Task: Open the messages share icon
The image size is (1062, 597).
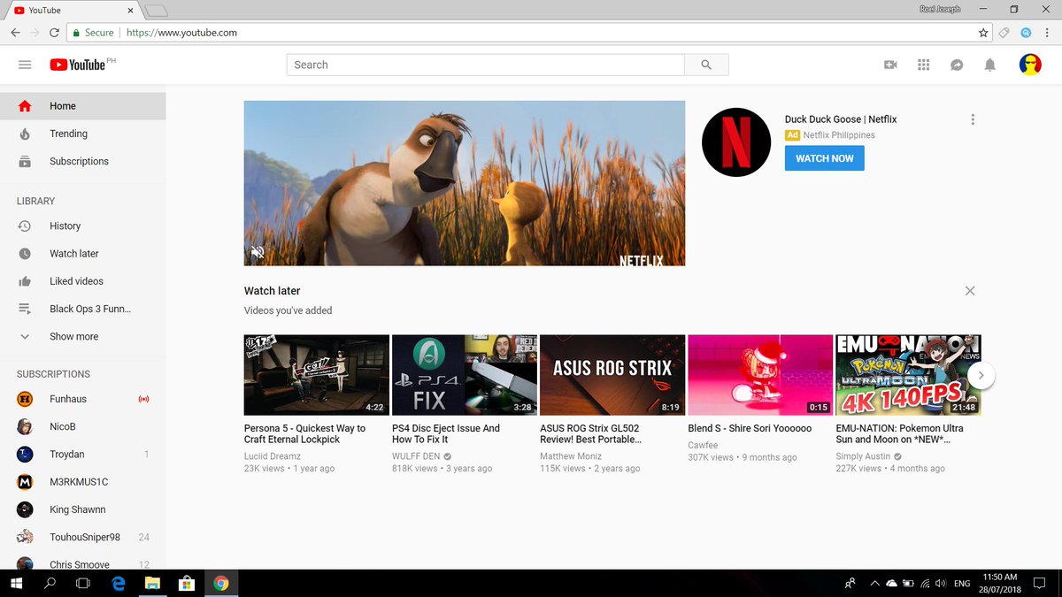Action: [x=957, y=65]
